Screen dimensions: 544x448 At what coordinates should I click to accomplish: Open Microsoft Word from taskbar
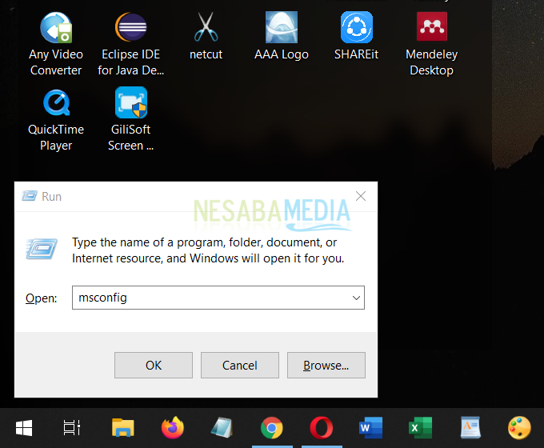pyautogui.click(x=371, y=427)
